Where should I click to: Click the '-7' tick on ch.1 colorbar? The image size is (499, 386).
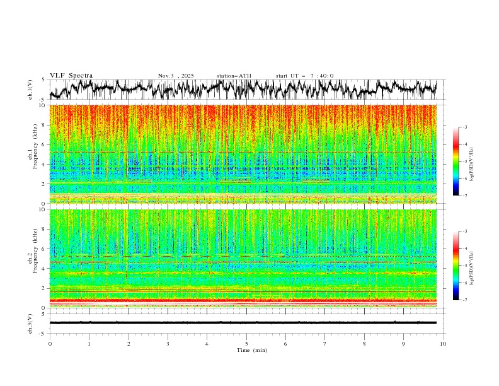[x=465, y=196]
